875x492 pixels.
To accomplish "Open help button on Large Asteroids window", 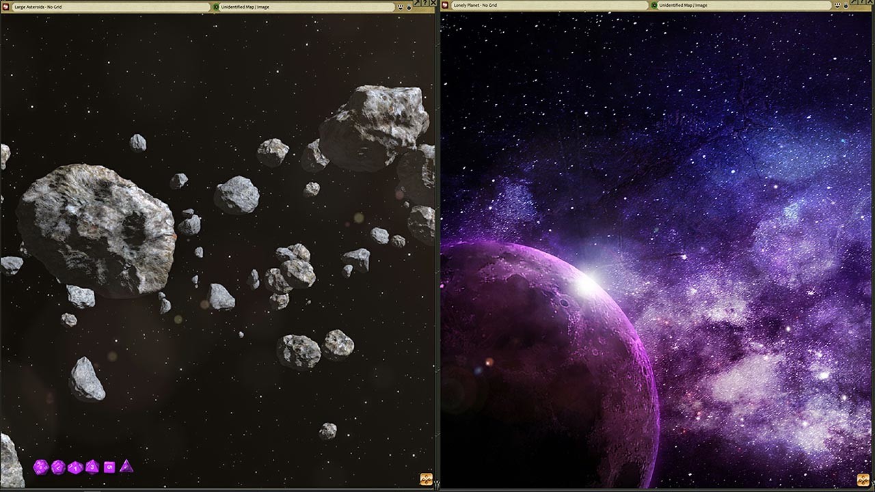I will click(425, 3).
